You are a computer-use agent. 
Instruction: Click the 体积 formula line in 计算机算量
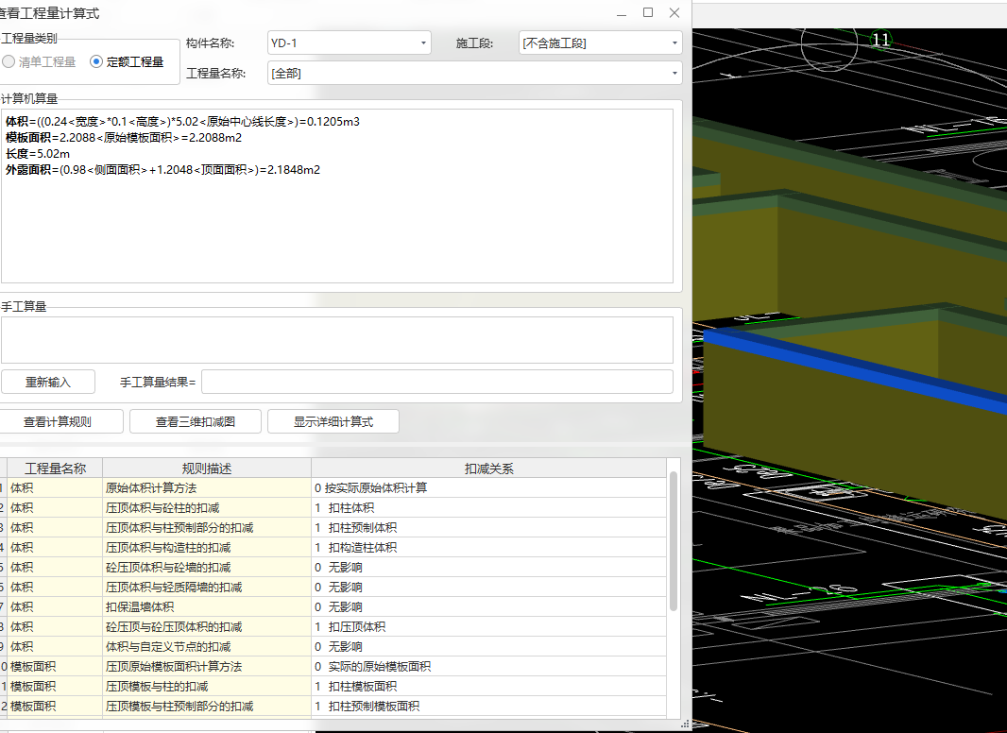[182, 122]
